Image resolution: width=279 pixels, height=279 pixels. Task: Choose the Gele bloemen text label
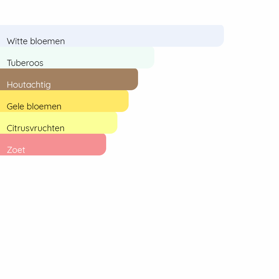pos(34,107)
